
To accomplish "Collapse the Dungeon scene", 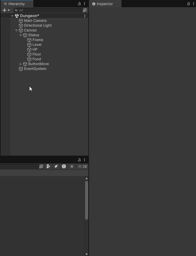I will pyautogui.click(x=12, y=16).
